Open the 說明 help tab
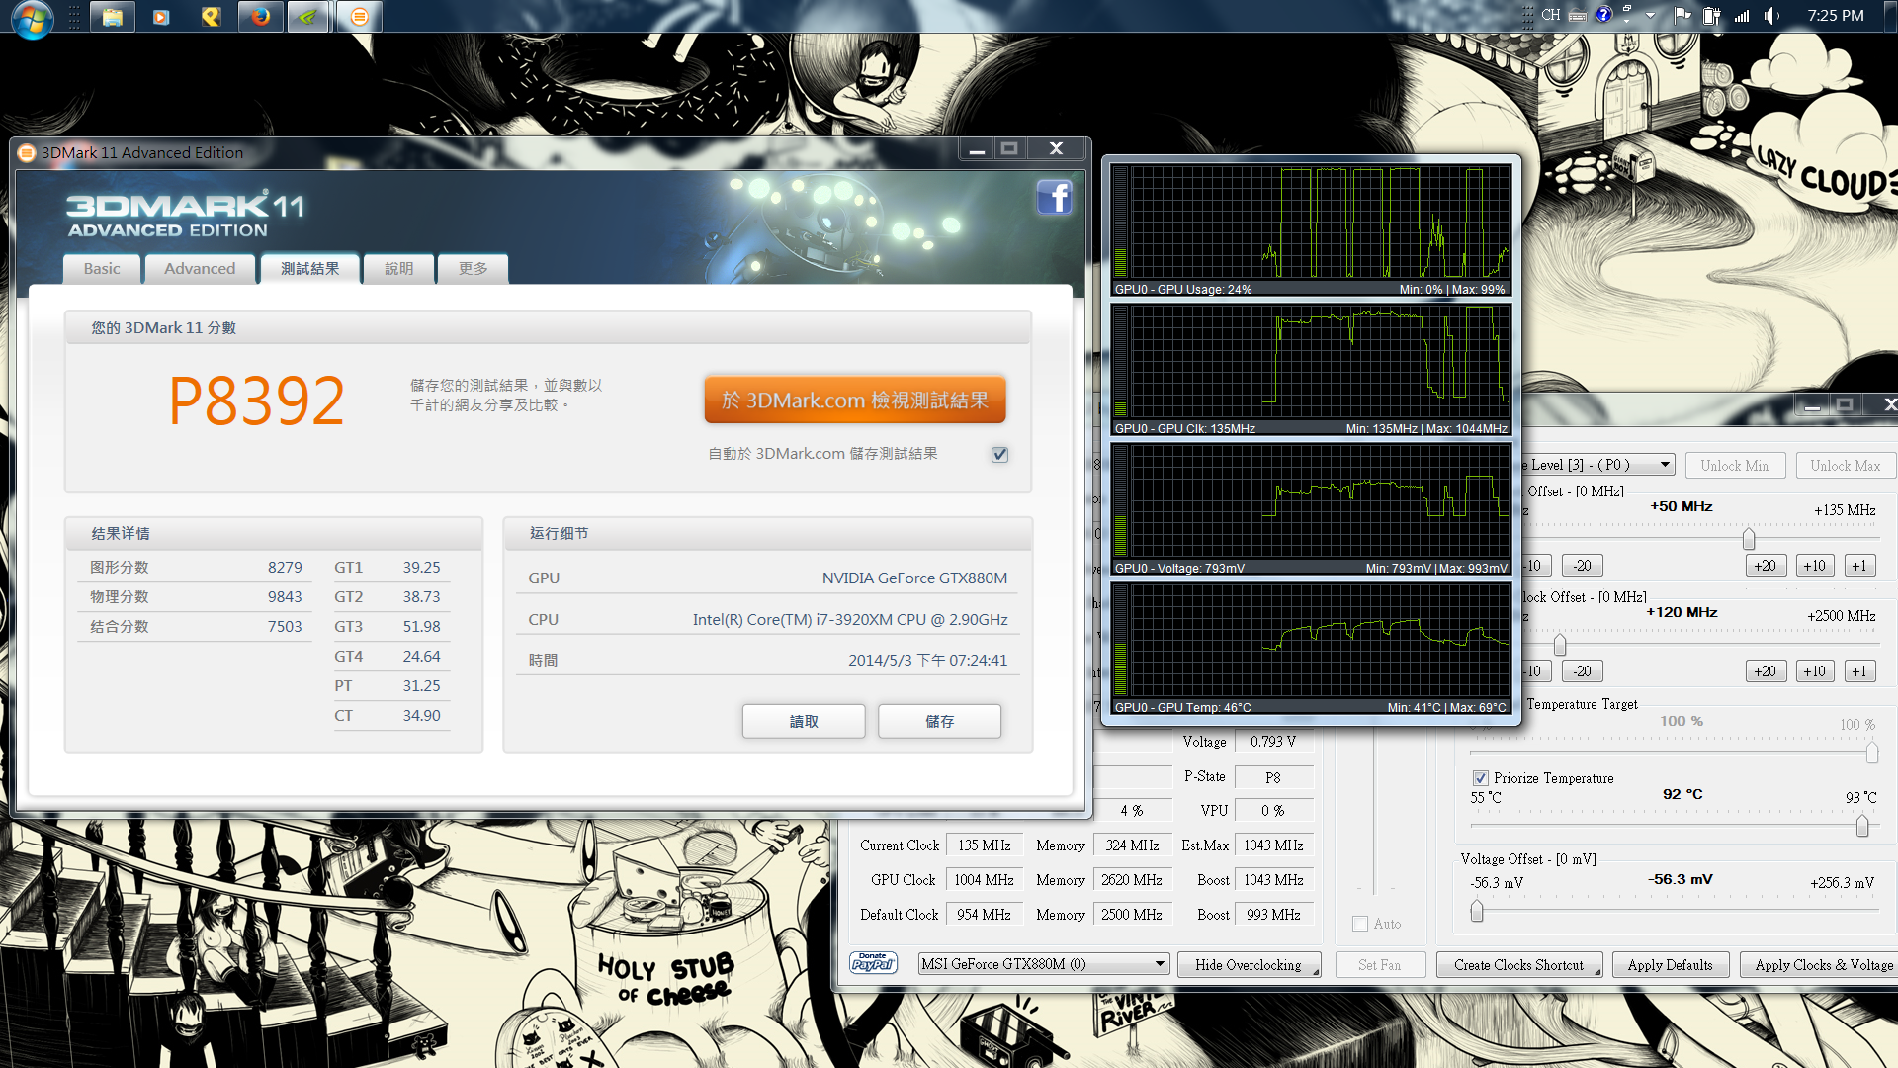The image size is (1898, 1068). coord(399,269)
